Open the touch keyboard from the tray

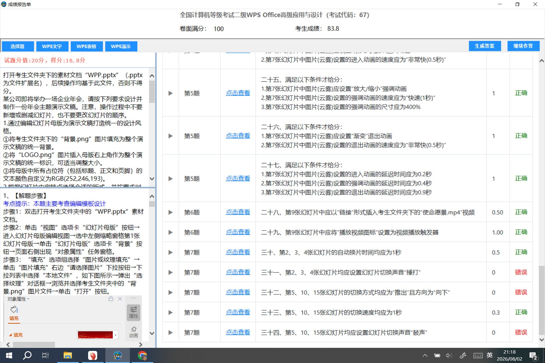coord(478,355)
